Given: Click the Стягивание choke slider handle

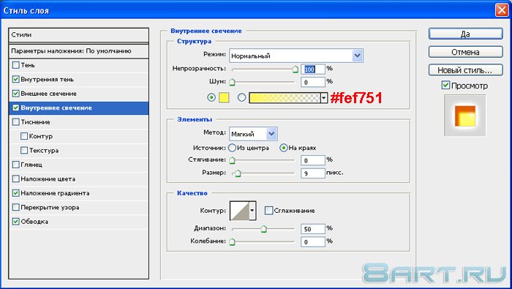Looking at the screenshot, I should coord(232,160).
